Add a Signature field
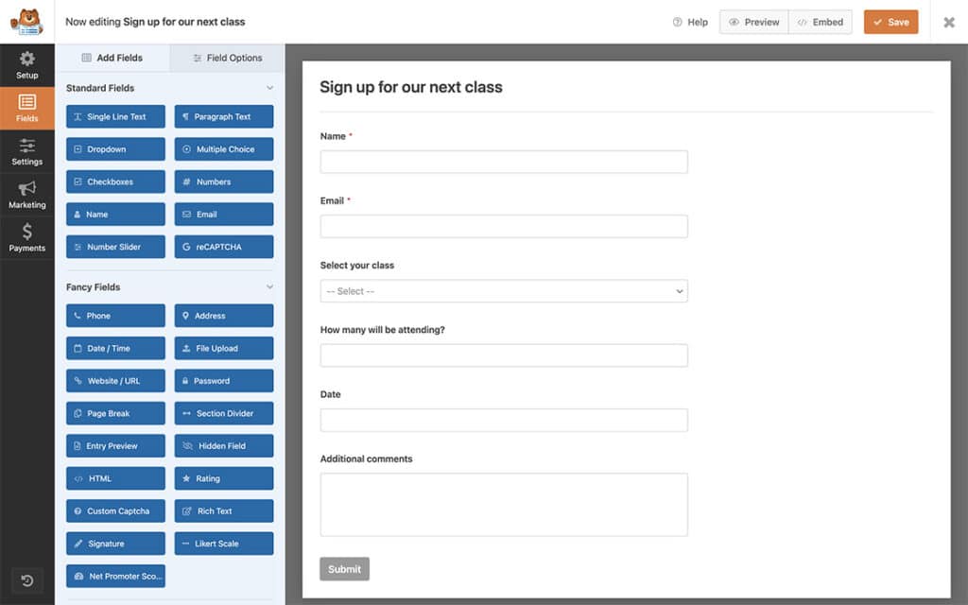Image resolution: width=968 pixels, height=605 pixels. [115, 544]
